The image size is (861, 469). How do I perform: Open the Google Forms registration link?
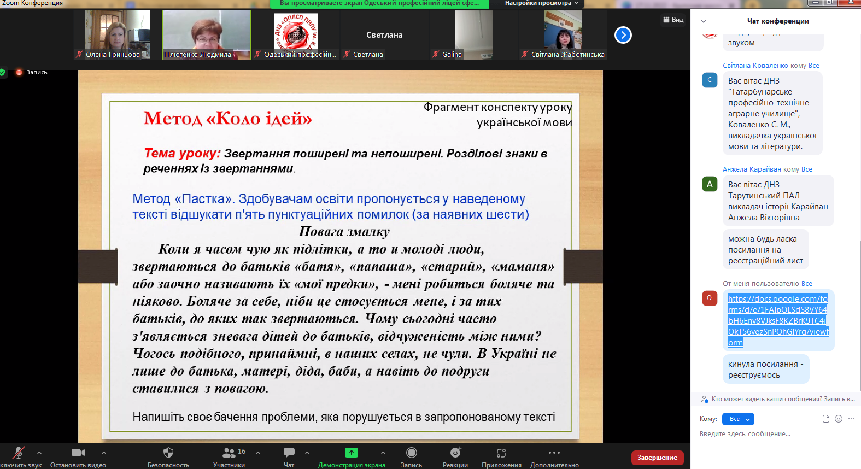point(777,320)
